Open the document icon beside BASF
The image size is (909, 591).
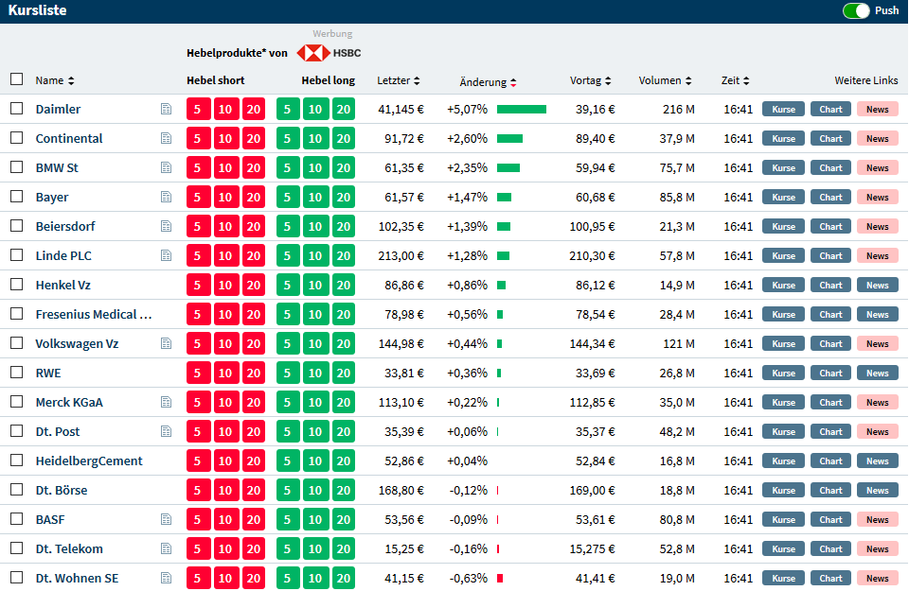pyautogui.click(x=167, y=519)
